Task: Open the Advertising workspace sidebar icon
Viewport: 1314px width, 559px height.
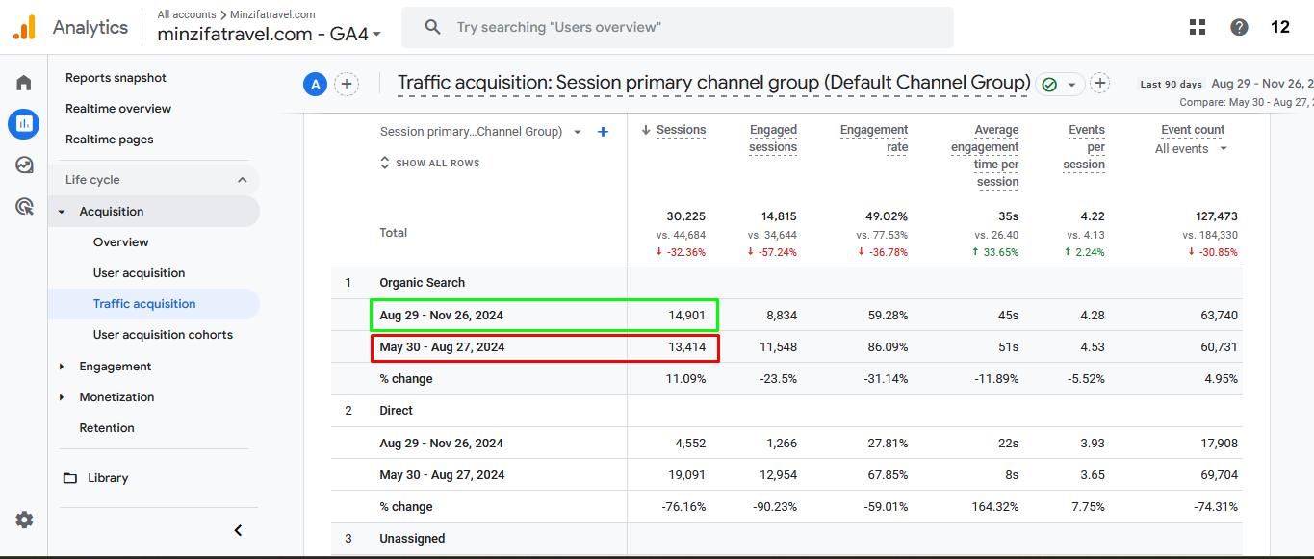Action: [x=23, y=205]
